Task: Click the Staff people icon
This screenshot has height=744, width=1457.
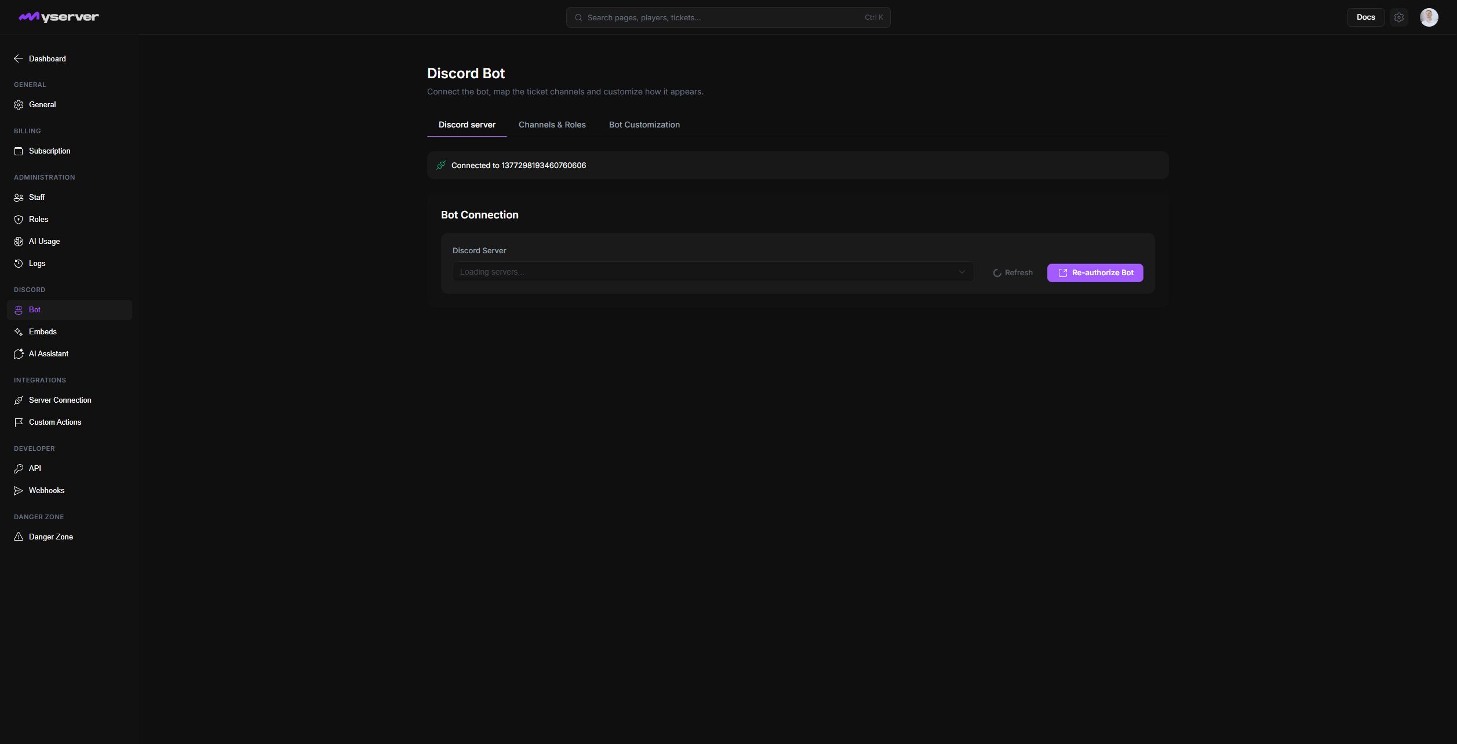Action: pyautogui.click(x=19, y=198)
